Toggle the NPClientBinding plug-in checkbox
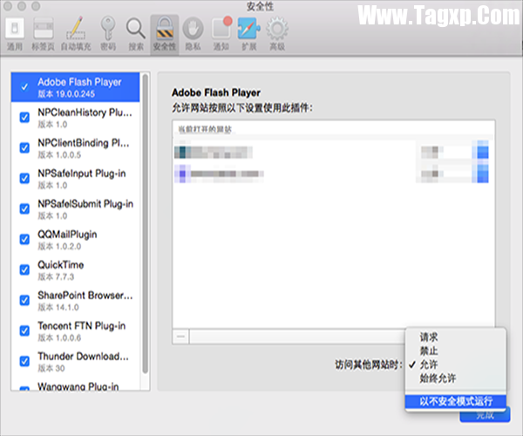Screen dimensions: 523x436 (24, 147)
